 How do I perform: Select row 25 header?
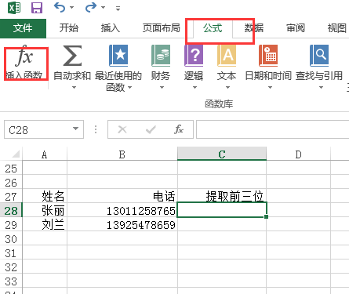tap(11, 169)
